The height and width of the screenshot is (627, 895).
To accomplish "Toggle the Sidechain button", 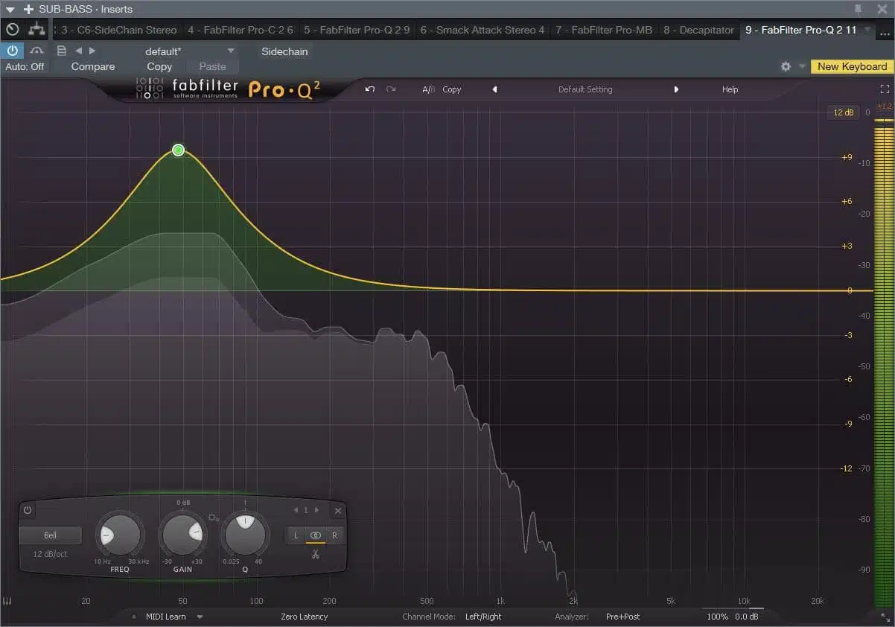I will tap(284, 51).
